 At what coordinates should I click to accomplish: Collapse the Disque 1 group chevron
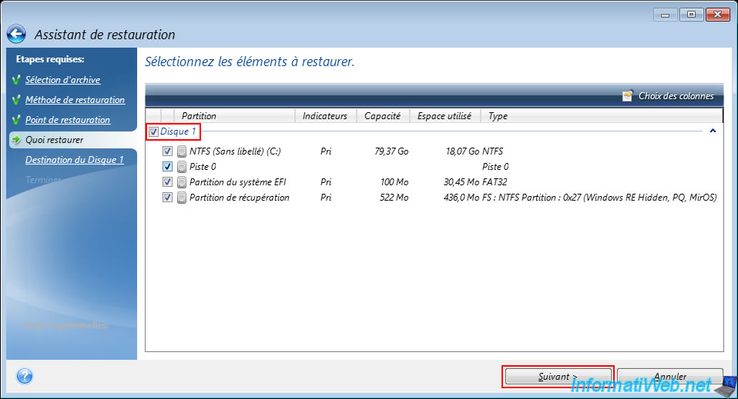pyautogui.click(x=713, y=131)
